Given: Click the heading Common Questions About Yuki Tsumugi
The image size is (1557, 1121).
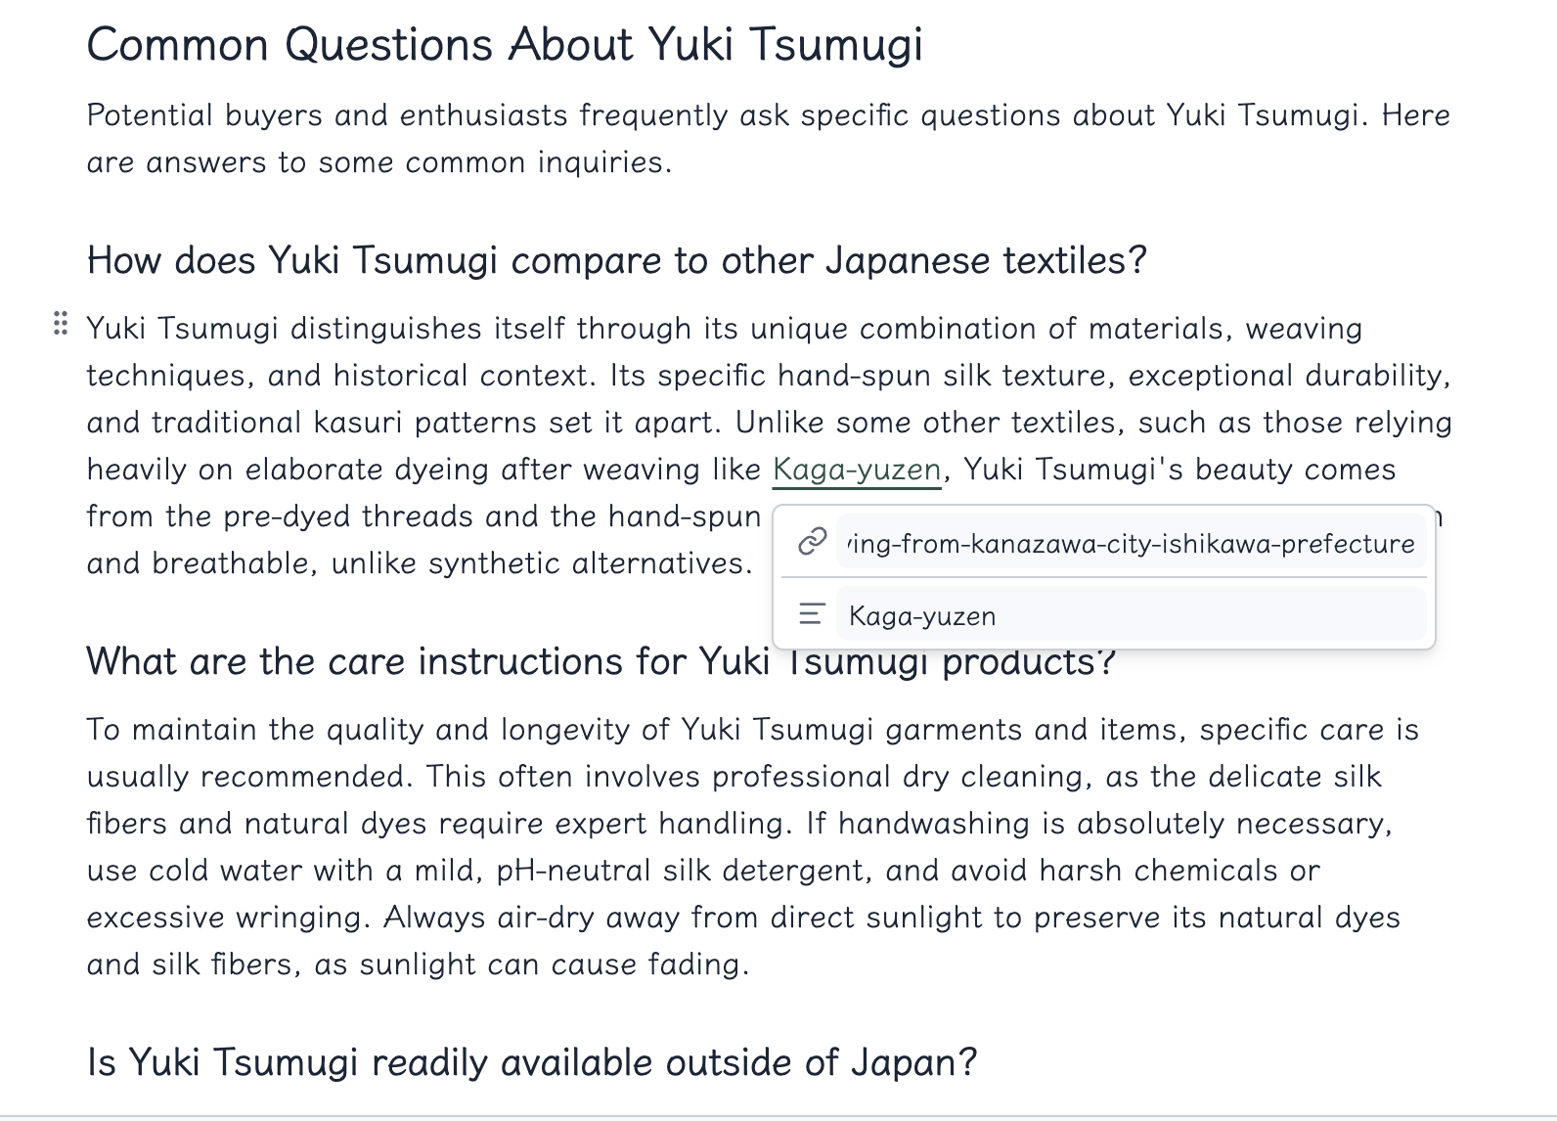Looking at the screenshot, I should tap(505, 45).
